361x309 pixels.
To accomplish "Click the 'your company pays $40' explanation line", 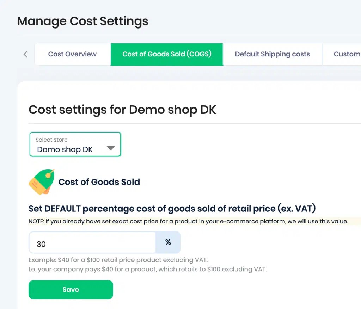I will [x=148, y=269].
